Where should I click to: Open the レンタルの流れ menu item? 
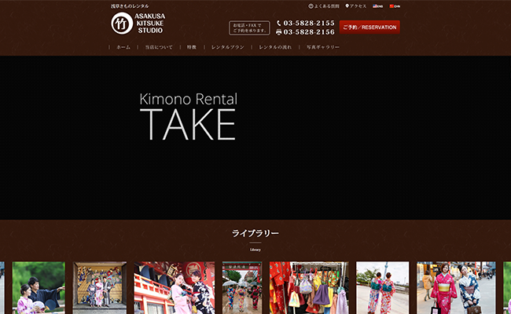click(274, 47)
